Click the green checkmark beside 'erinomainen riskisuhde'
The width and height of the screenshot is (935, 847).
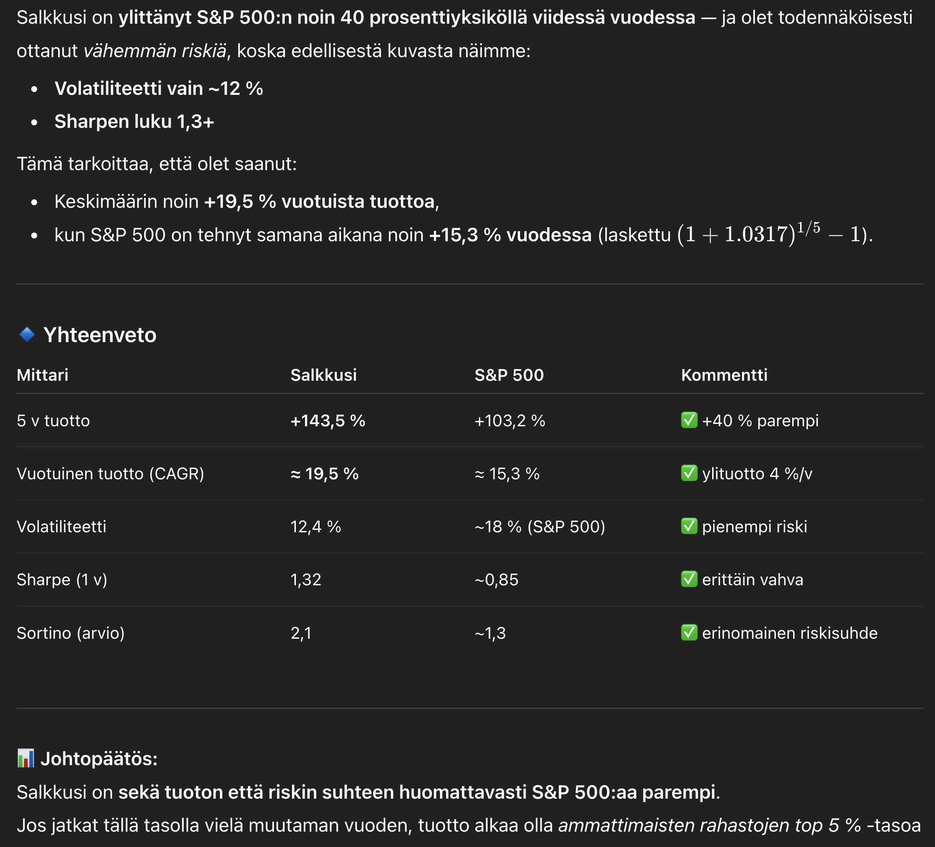689,633
